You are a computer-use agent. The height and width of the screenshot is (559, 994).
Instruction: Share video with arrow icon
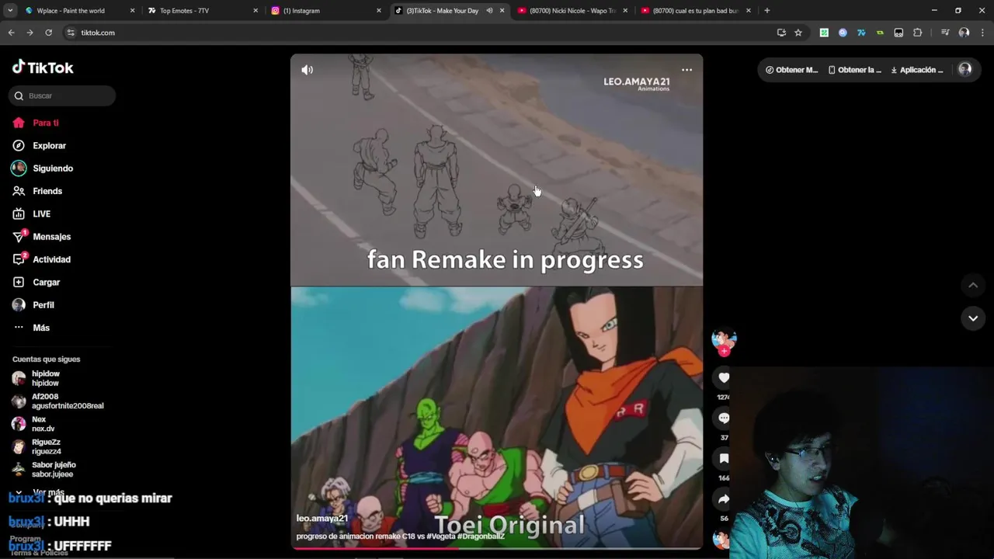click(x=724, y=498)
